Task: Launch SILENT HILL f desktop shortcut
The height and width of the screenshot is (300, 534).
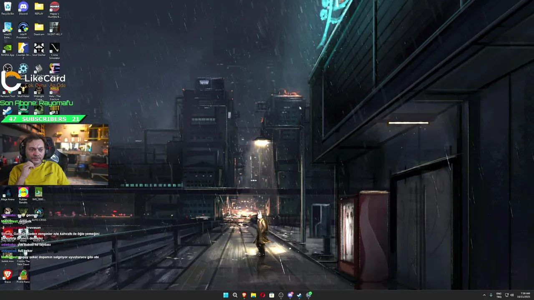Action: click(55, 29)
